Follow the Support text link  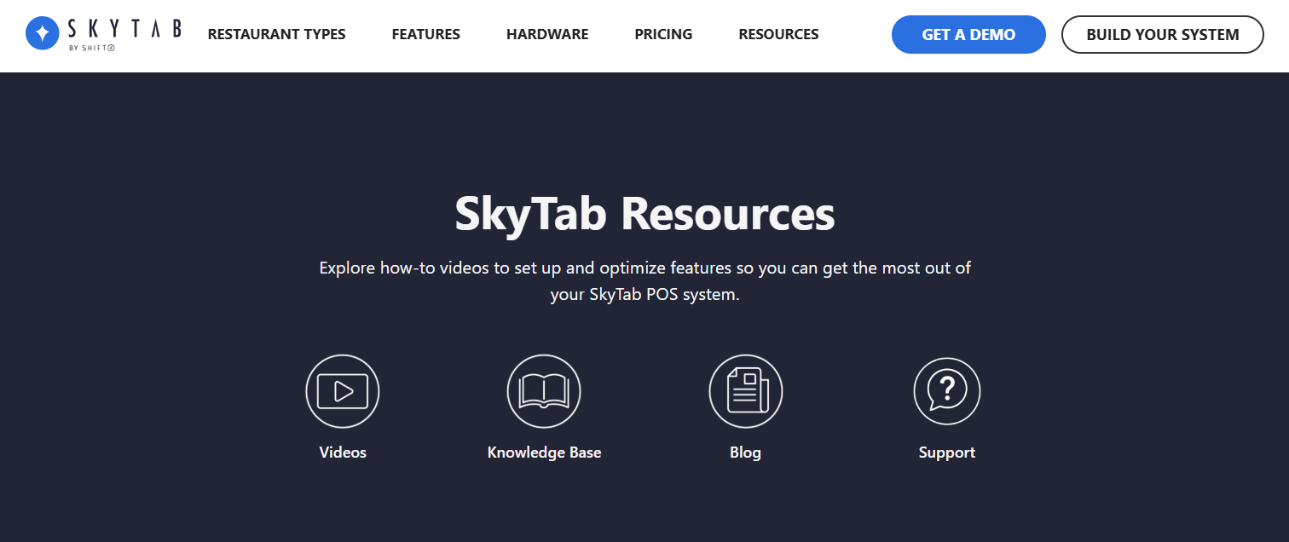pos(947,453)
